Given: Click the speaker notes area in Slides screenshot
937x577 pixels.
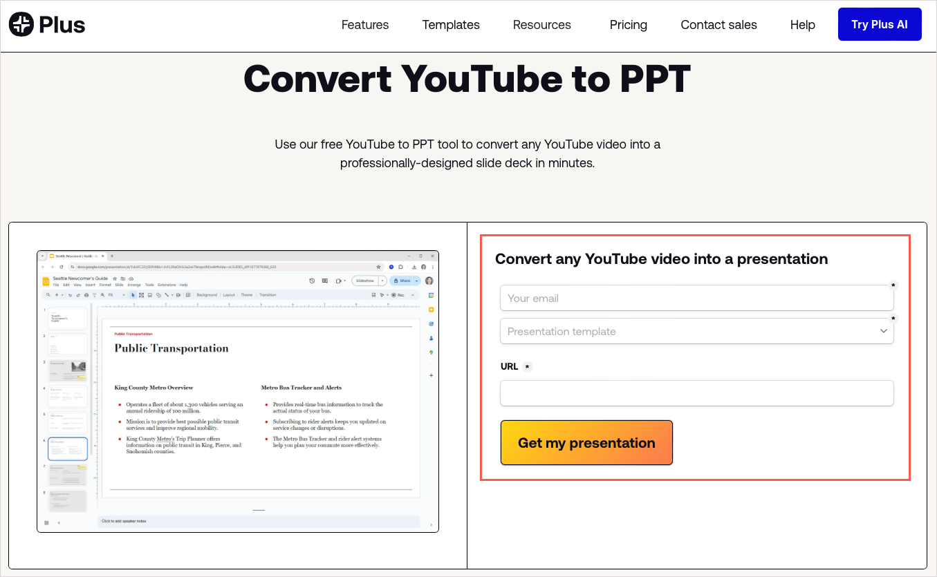Looking at the screenshot, I should 259,521.
